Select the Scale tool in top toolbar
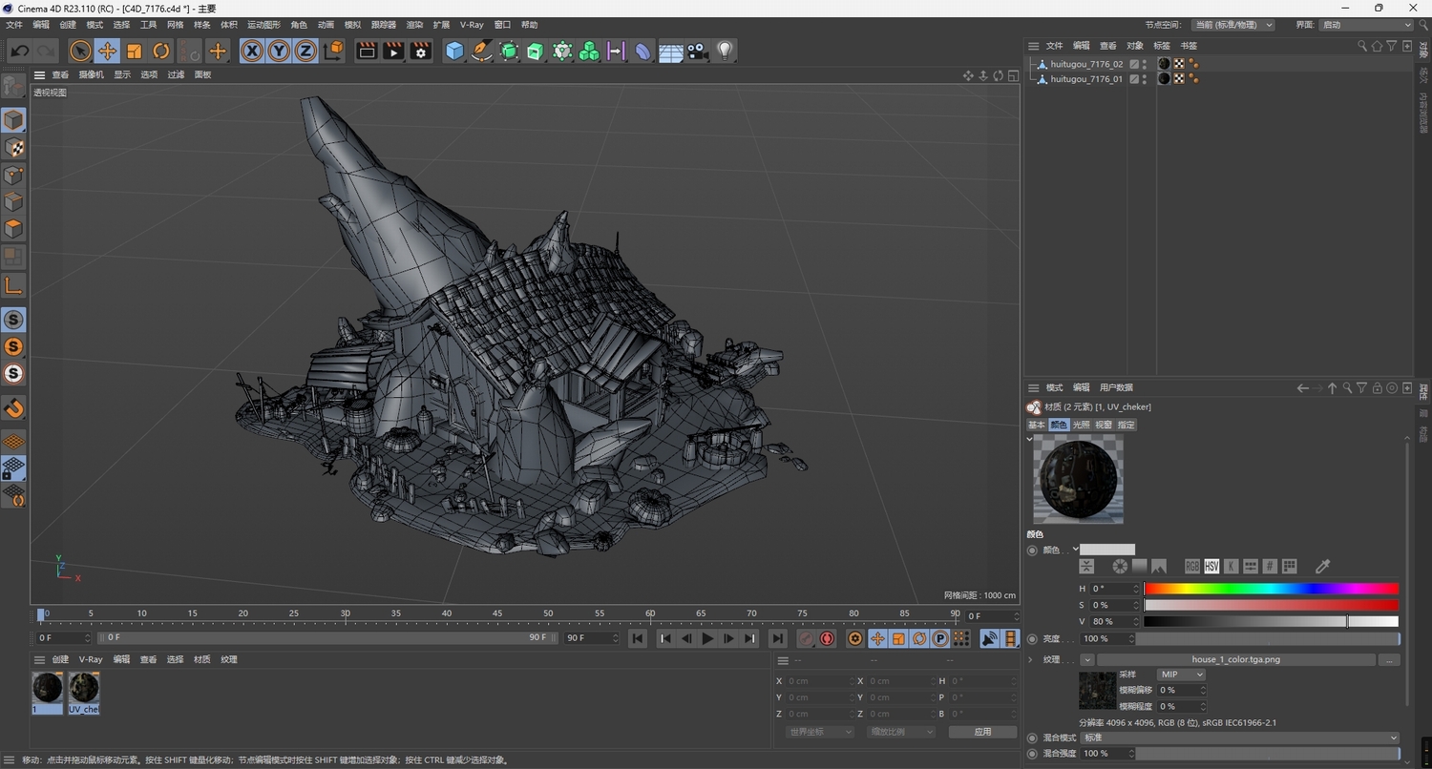Viewport: 1432px width, 769px height. 135,52
